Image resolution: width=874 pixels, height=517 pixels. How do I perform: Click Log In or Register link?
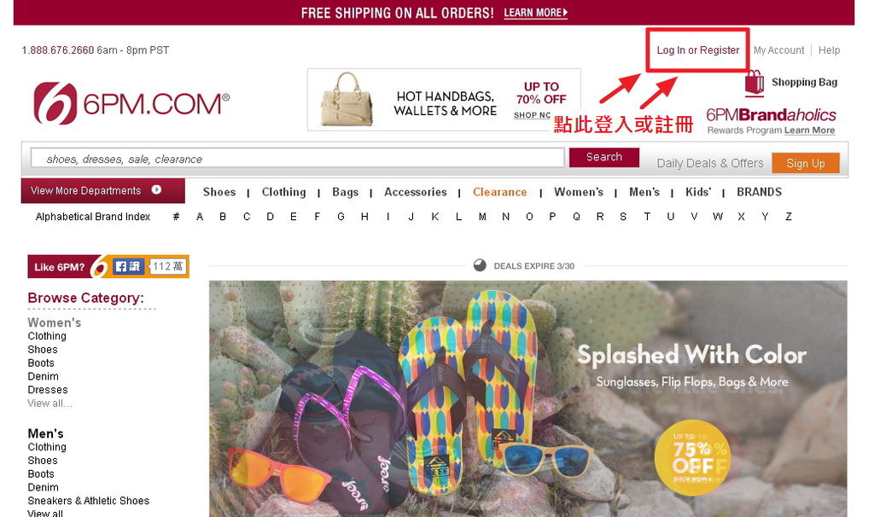point(698,50)
